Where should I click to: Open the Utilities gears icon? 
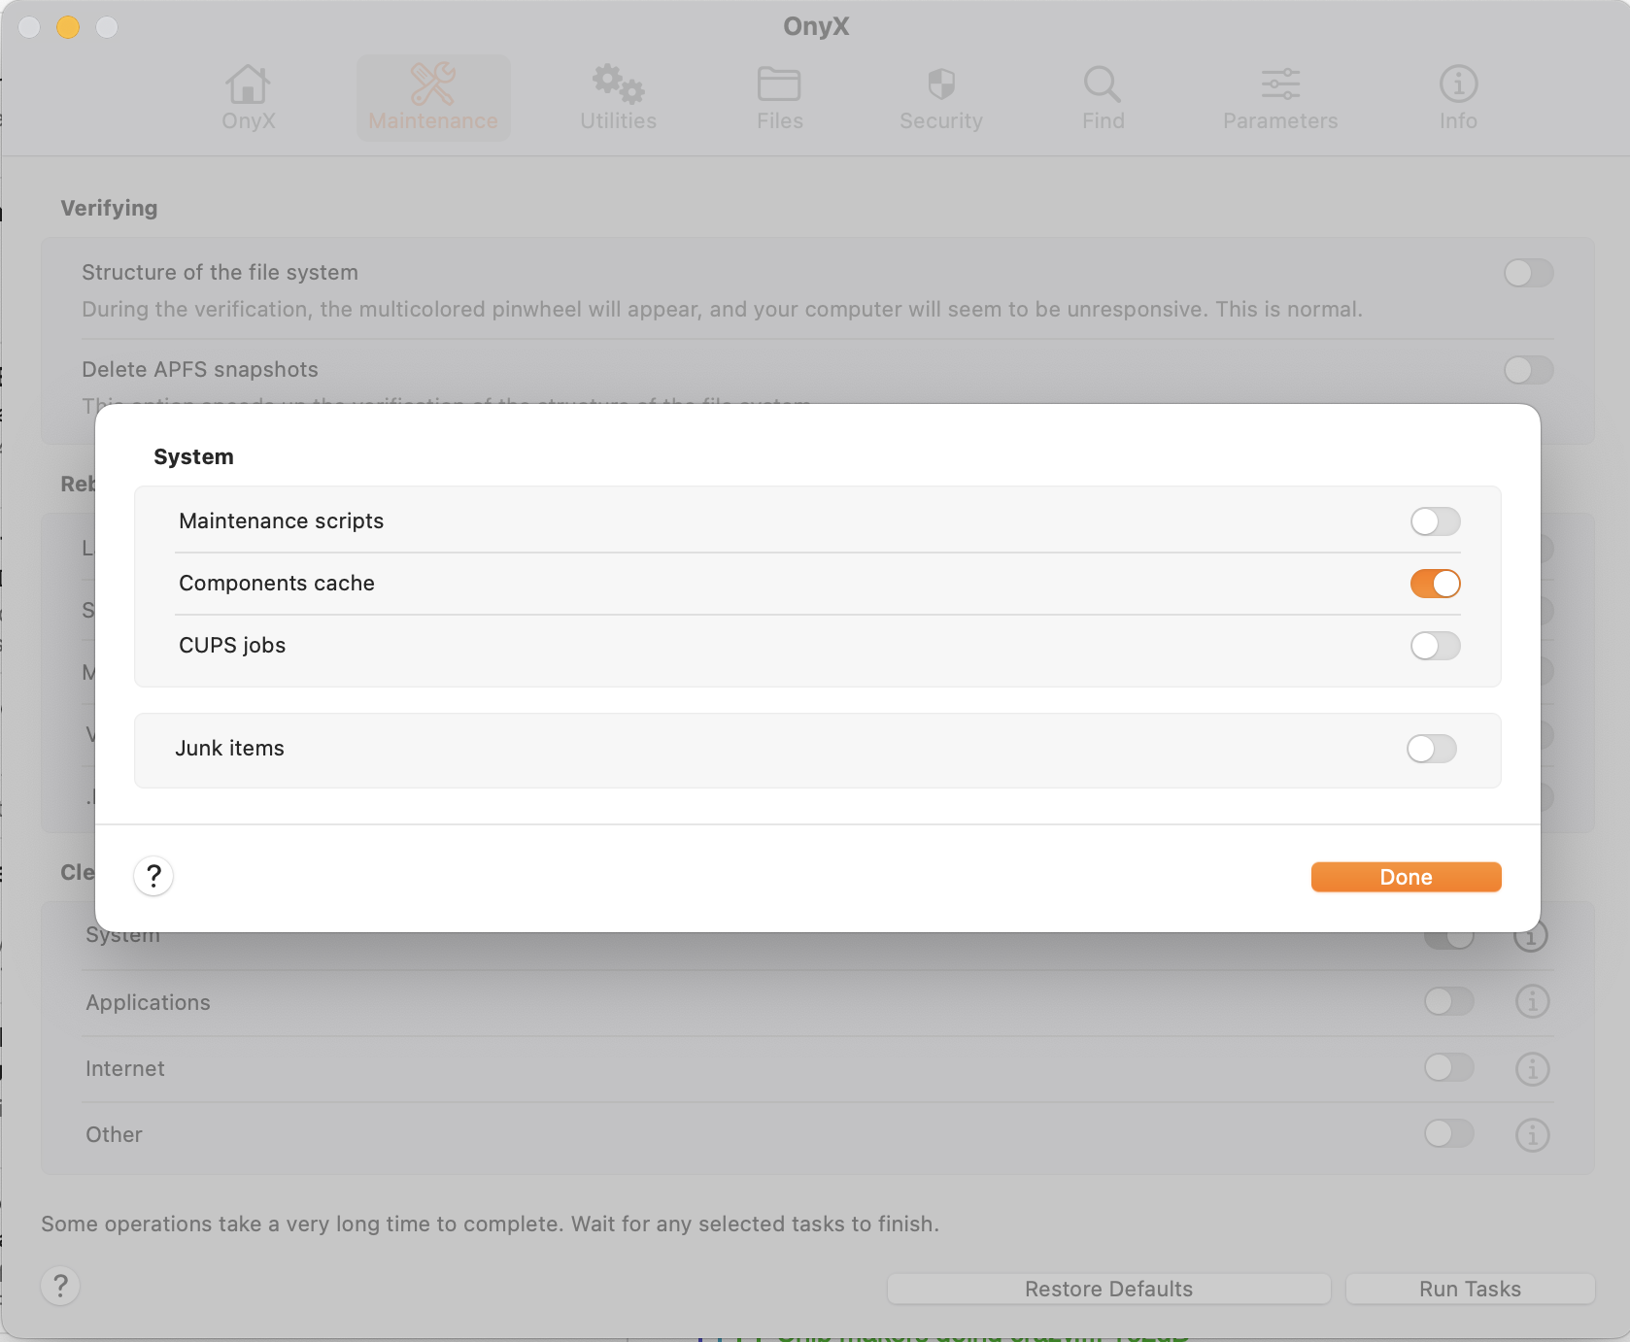click(x=619, y=97)
